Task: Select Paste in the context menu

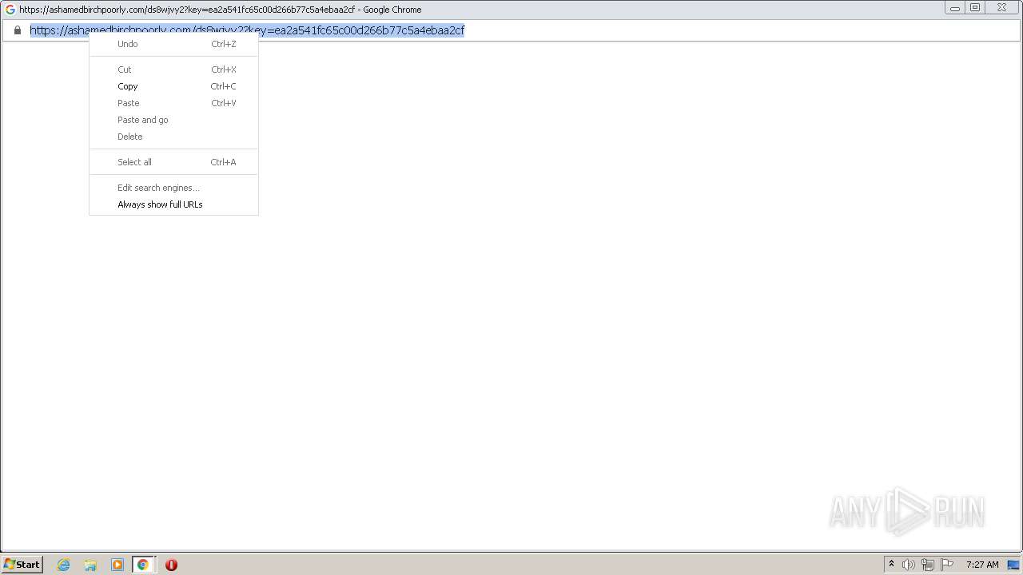Action: pos(173,103)
